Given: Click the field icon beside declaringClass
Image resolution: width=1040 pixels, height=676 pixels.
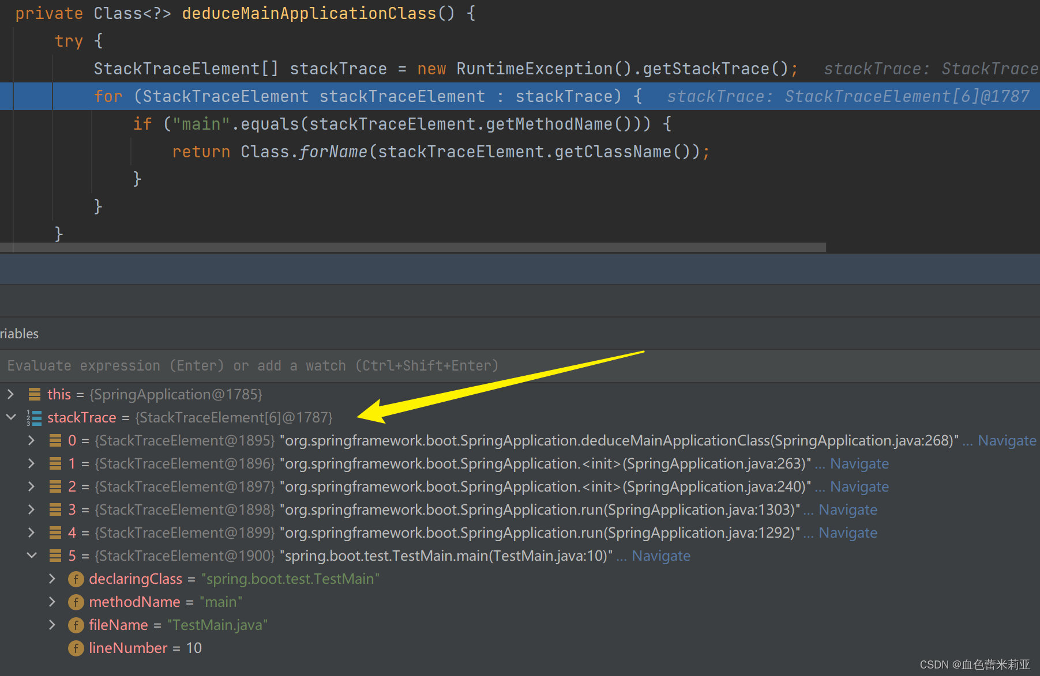Looking at the screenshot, I should [76, 579].
